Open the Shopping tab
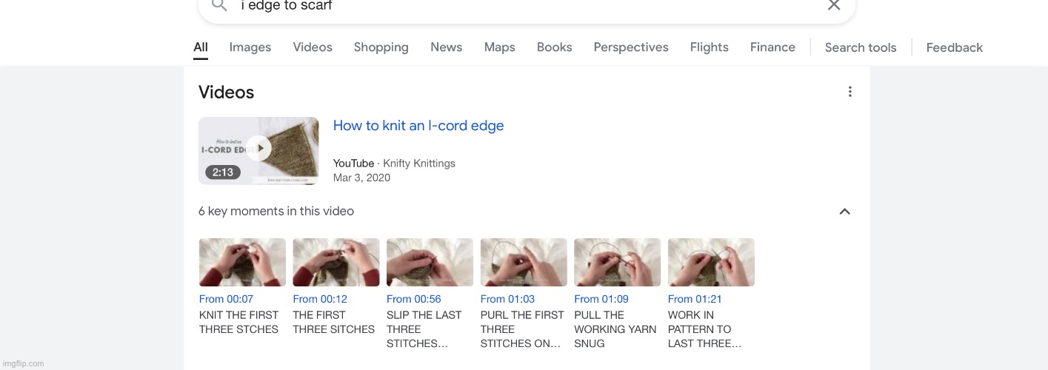Image resolution: width=1048 pixels, height=370 pixels. (381, 47)
